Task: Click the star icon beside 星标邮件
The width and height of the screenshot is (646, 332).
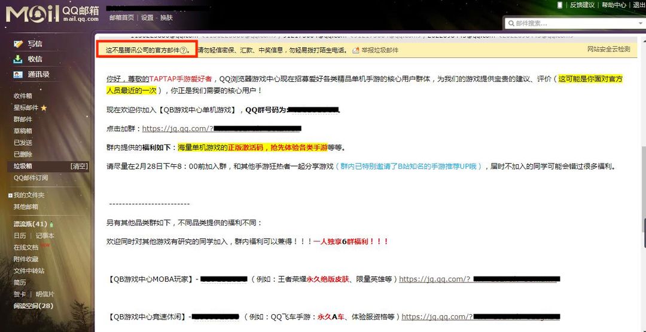Action: pyautogui.click(x=44, y=108)
